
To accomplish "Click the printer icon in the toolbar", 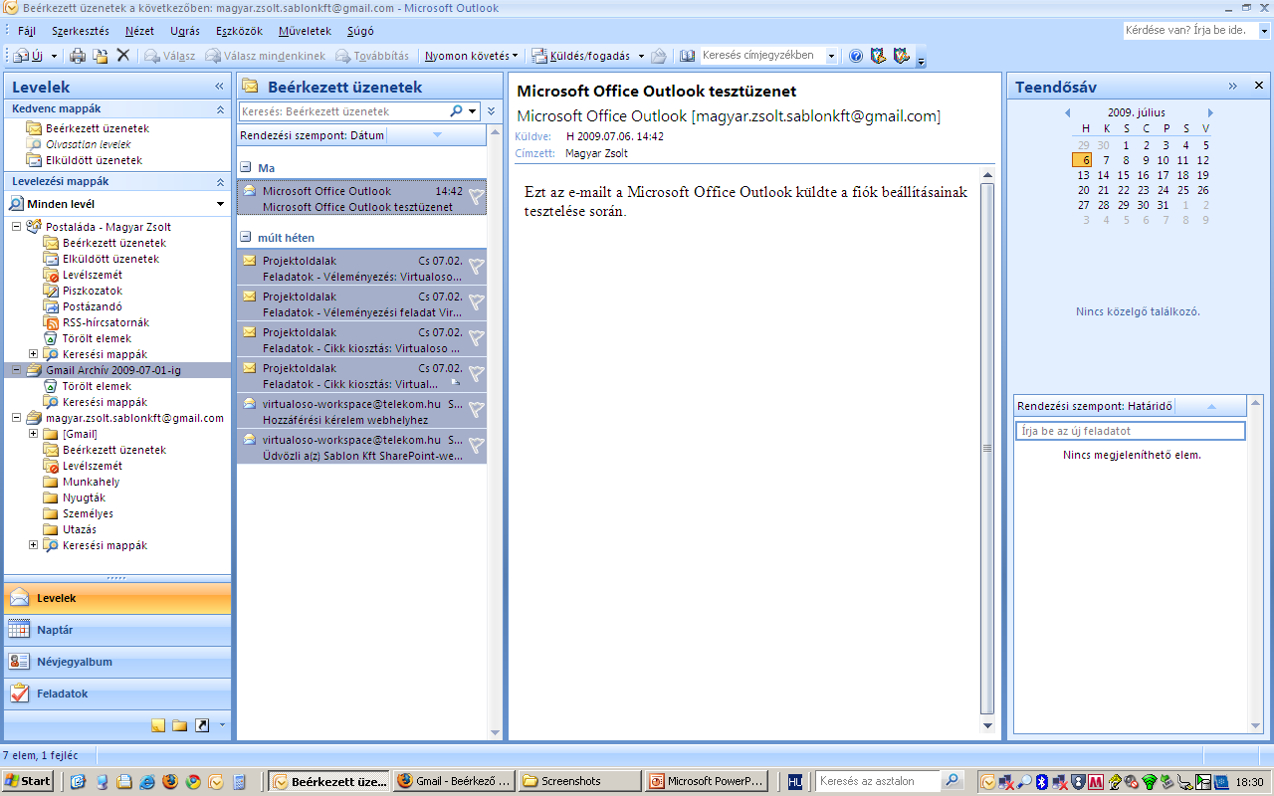I will pos(78,56).
